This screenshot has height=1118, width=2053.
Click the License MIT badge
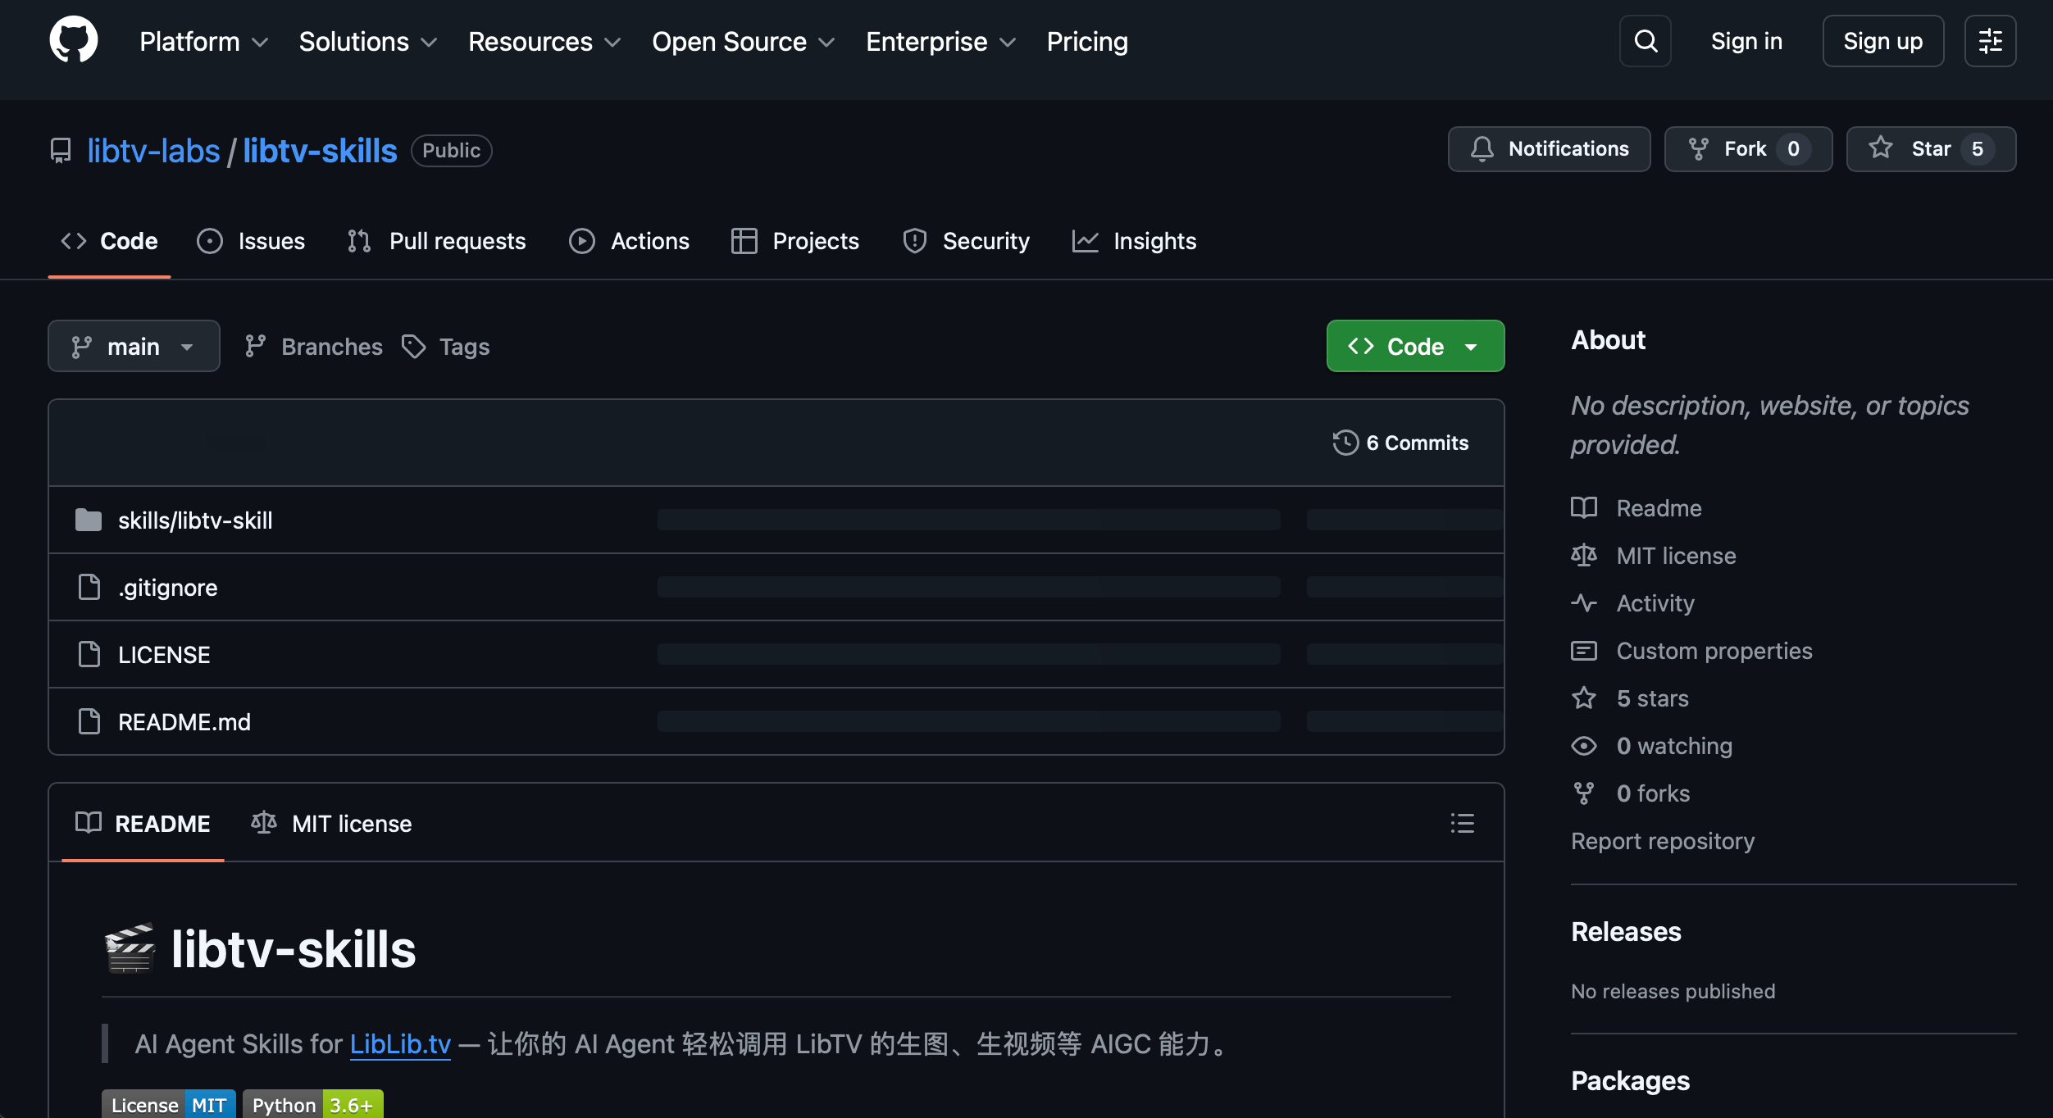pos(169,1105)
